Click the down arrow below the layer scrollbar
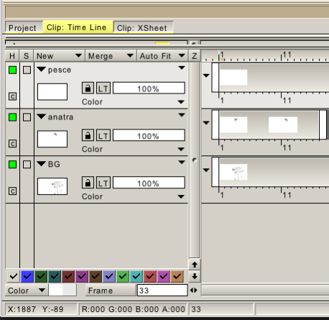This screenshot has height=320, width=329. point(195,276)
